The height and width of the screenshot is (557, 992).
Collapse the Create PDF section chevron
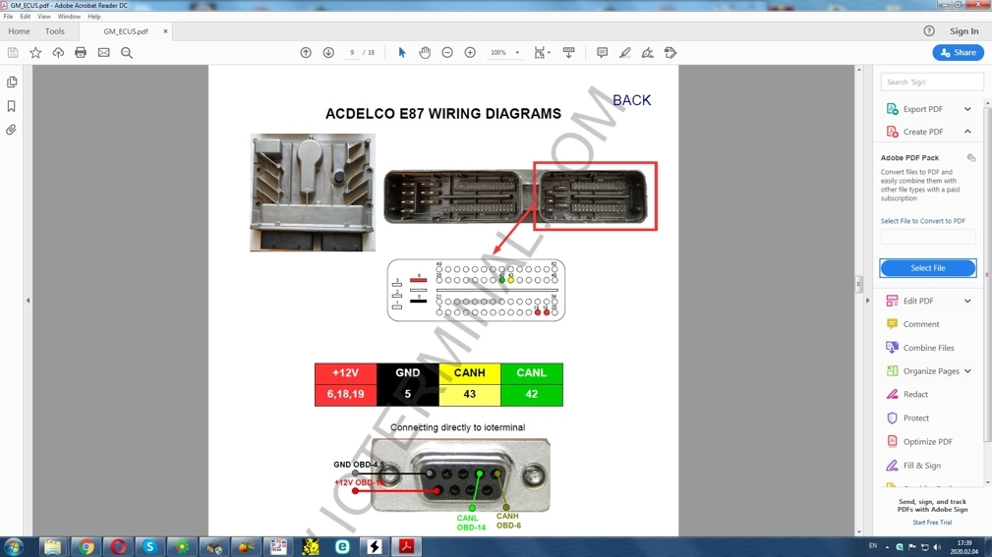(x=967, y=132)
